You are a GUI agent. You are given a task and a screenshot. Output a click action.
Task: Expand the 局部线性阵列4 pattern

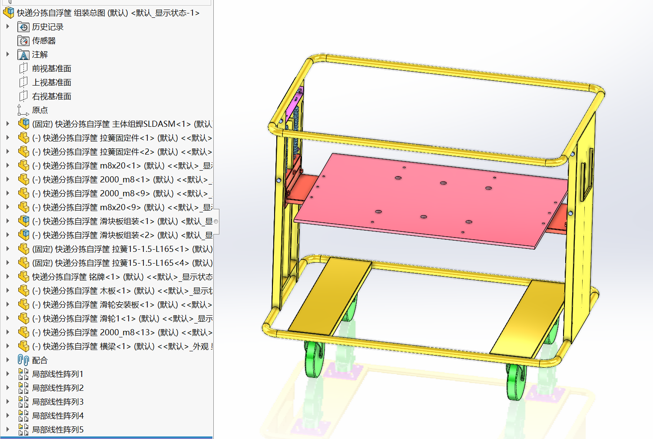coord(8,416)
